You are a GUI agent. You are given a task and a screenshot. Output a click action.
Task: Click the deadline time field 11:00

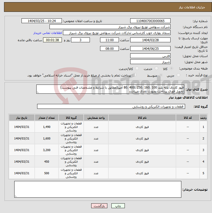pyautogui.click(x=109, y=40)
